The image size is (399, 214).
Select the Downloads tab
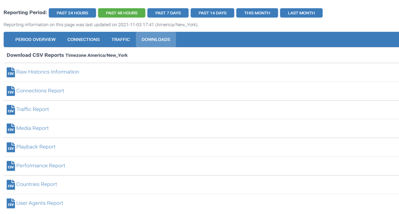coord(156,40)
